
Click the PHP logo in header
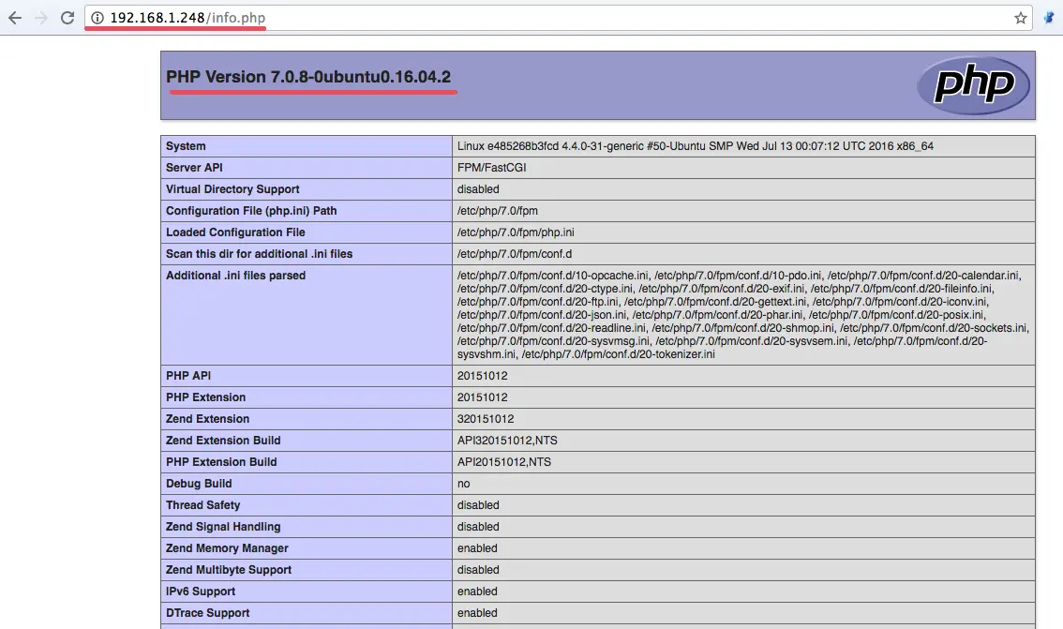click(x=974, y=84)
